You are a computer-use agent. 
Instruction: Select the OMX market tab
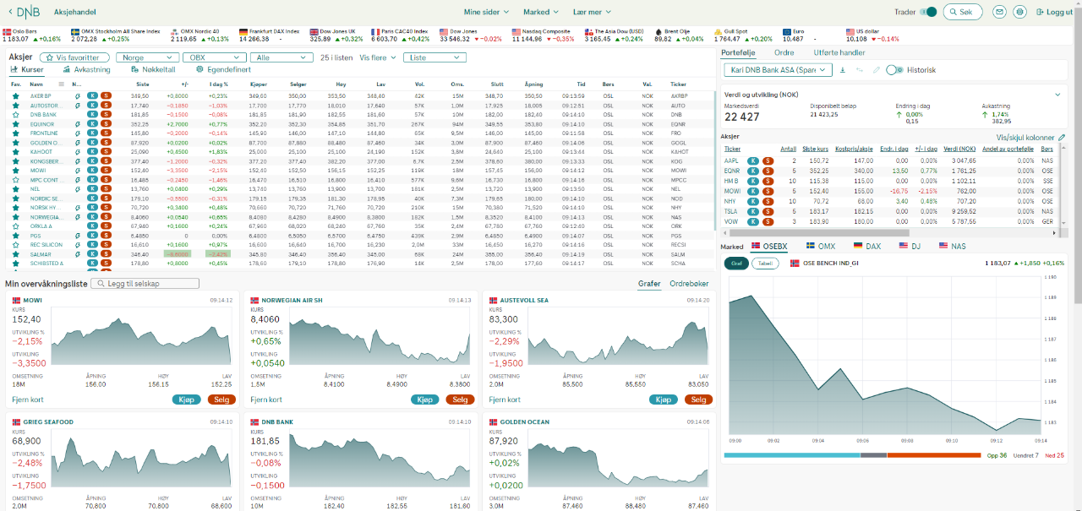click(x=821, y=246)
